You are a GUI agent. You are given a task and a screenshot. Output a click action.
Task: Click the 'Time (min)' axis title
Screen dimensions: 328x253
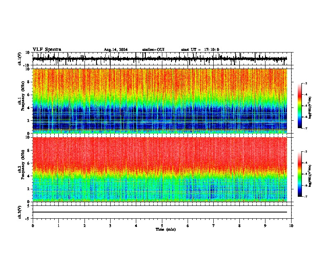point(166,229)
